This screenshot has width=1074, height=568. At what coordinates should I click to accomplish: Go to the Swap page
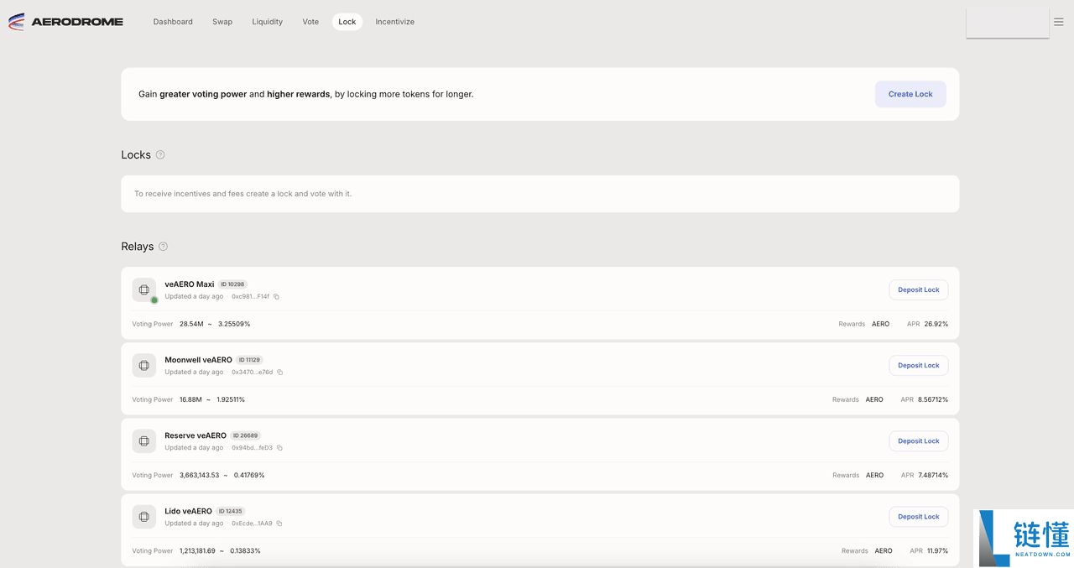point(222,22)
